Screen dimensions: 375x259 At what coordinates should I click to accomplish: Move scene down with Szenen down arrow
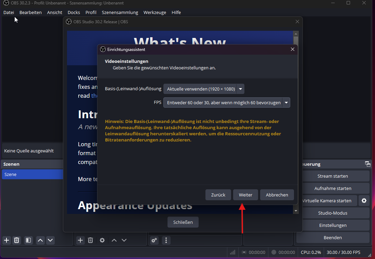click(x=50, y=240)
